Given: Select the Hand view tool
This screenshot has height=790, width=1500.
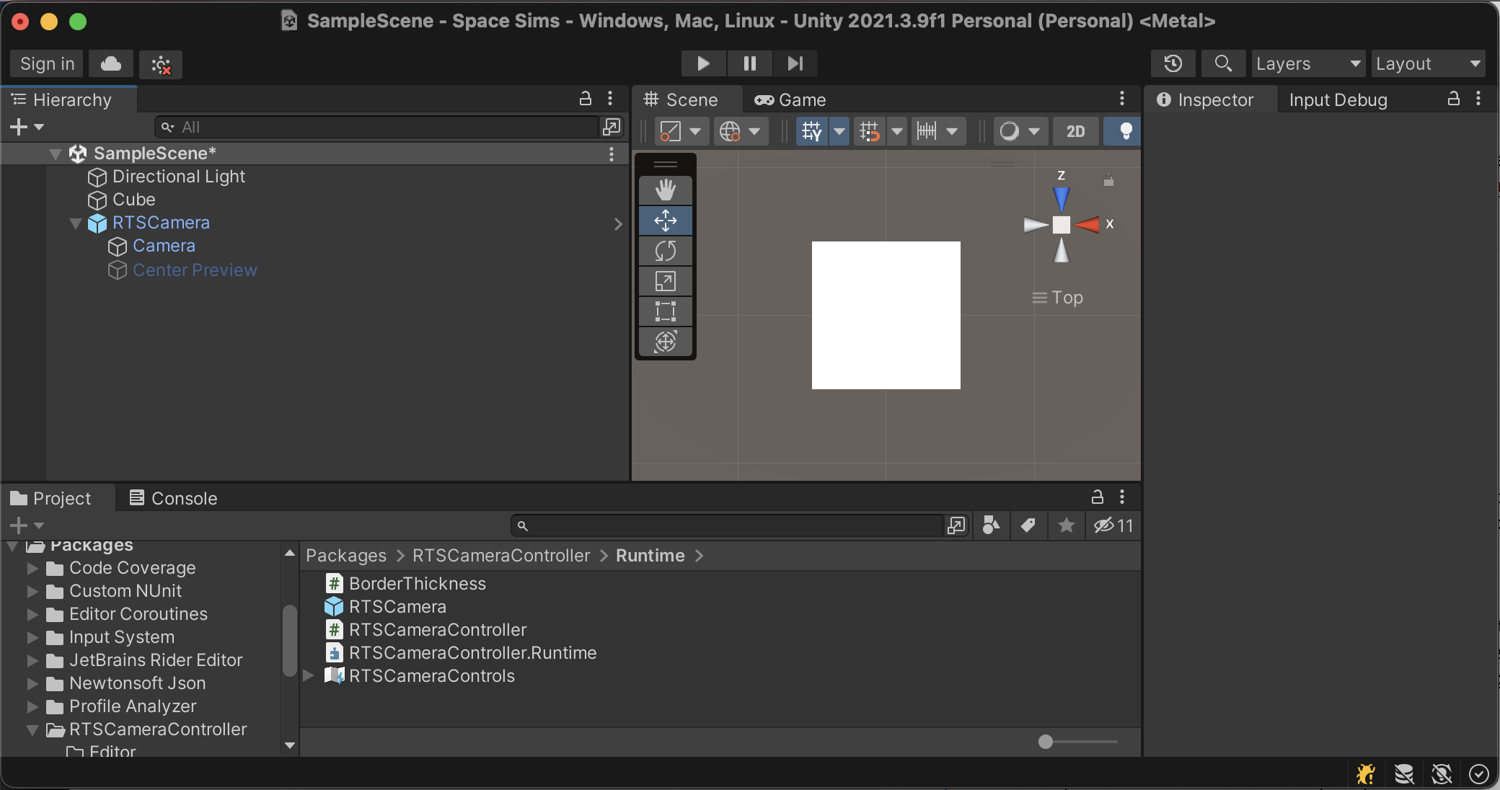Looking at the screenshot, I should (x=665, y=190).
